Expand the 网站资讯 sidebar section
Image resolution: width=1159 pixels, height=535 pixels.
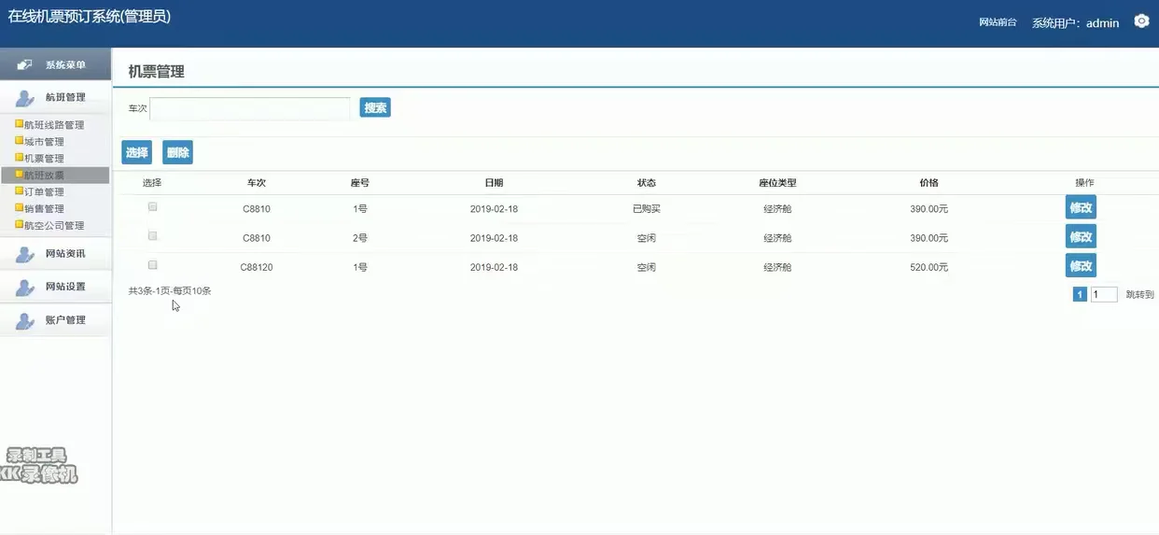[55, 254]
